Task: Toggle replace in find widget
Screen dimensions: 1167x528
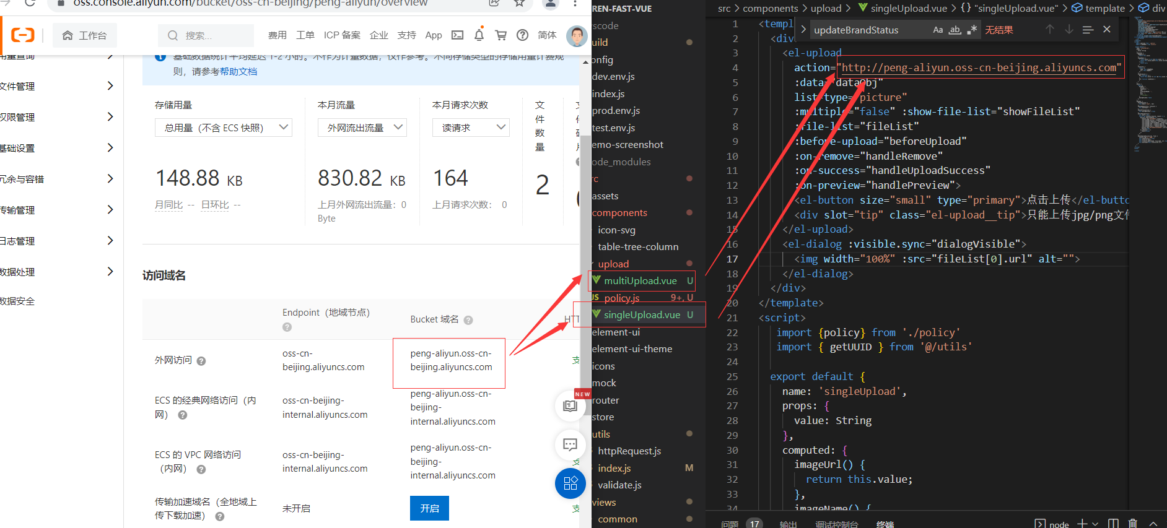Action: point(803,30)
